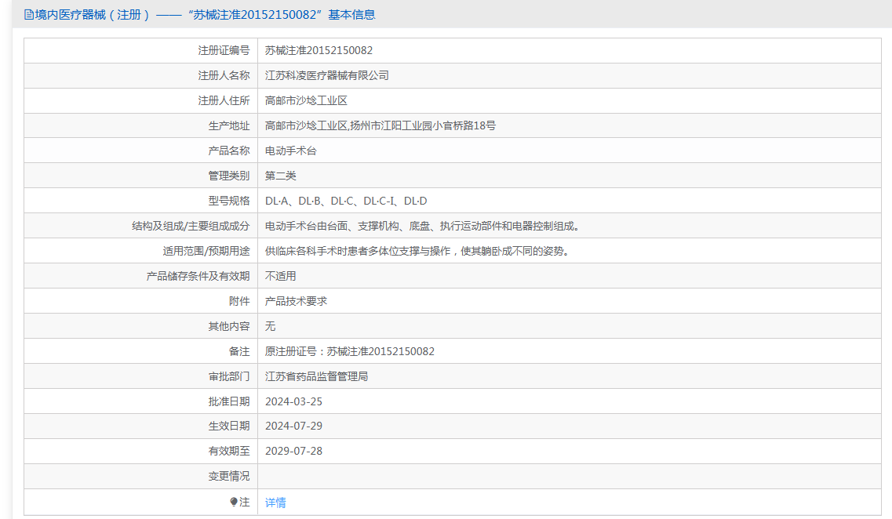Select the structure description starting 电动手术台由台面
Screen dimensions: 892x519
[x=423, y=226]
